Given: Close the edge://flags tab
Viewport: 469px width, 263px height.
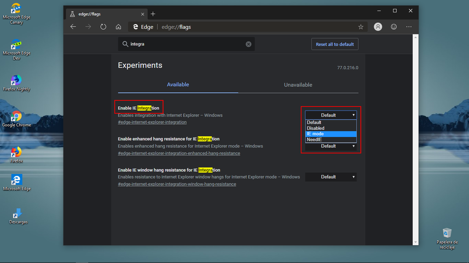Looking at the screenshot, I should [142, 14].
